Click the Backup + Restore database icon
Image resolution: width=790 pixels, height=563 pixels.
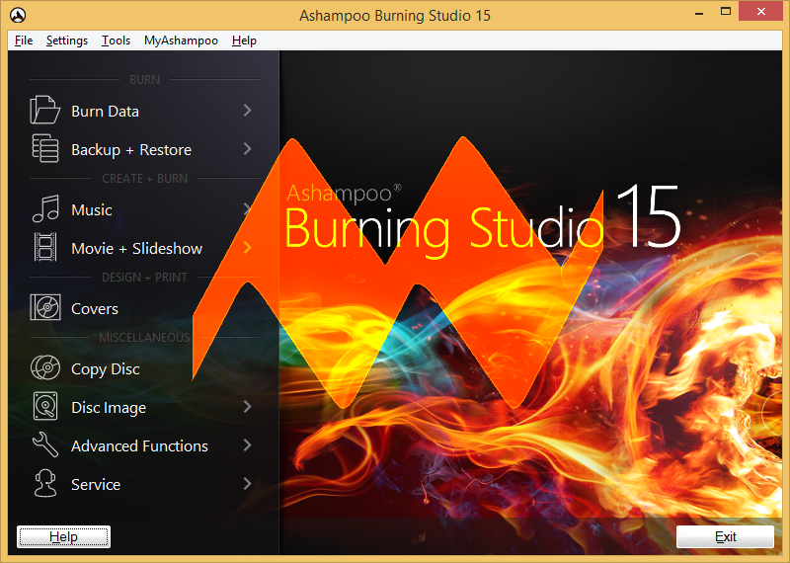coord(45,148)
